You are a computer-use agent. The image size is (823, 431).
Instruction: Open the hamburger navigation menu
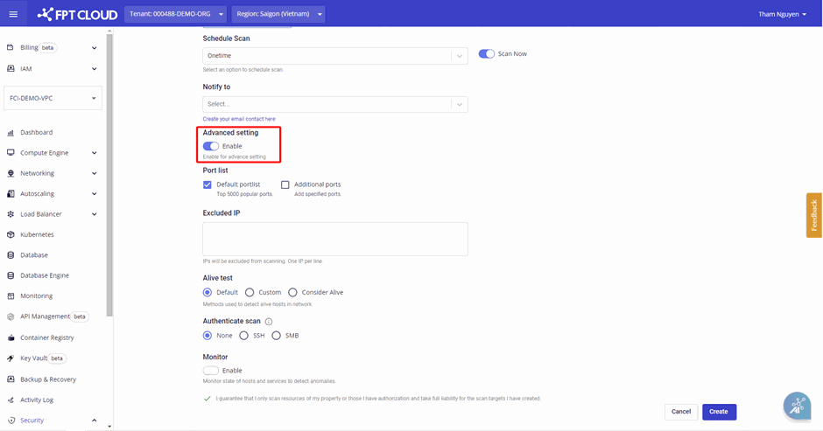point(13,14)
